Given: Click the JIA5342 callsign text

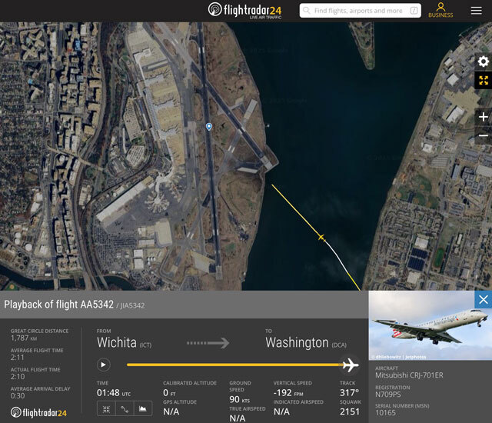Looking at the screenshot, I should [133, 305].
